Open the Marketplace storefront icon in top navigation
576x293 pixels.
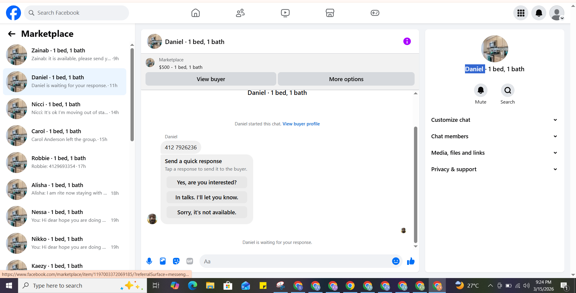[330, 13]
